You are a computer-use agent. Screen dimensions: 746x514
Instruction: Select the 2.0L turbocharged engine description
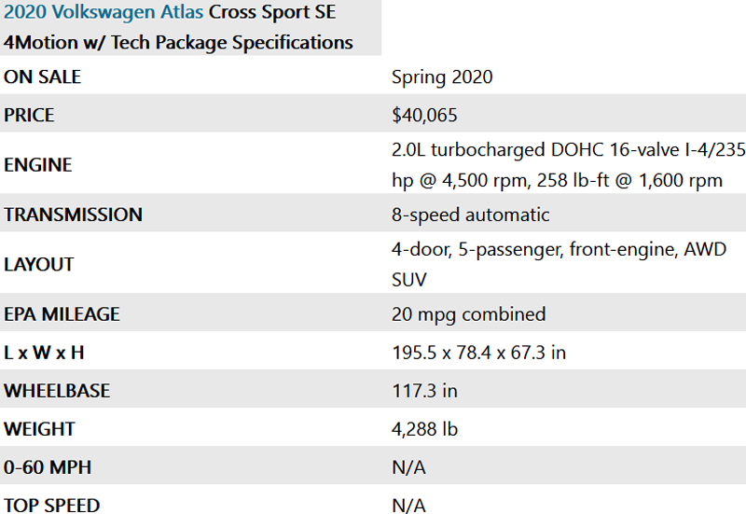(x=569, y=165)
